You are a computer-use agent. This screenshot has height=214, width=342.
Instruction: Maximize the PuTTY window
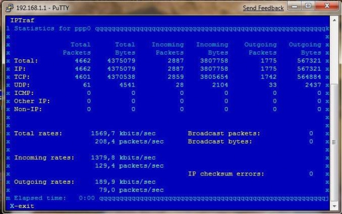coord(308,6)
